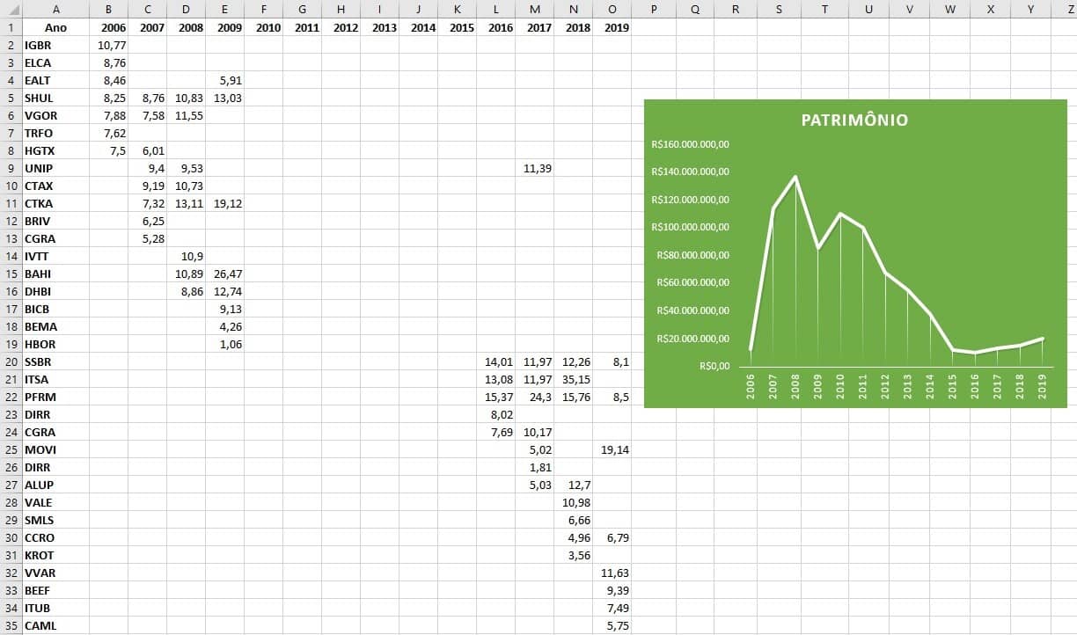Image resolution: width=1077 pixels, height=635 pixels.
Task: Click value 24,3 in PFRM row
Action: click(x=534, y=397)
